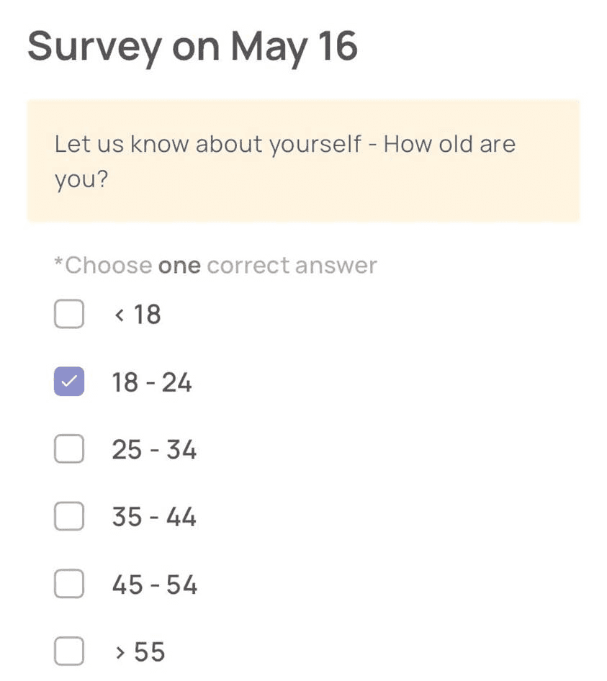Click the "35 - 44" option text
607x681 pixels.
[154, 517]
